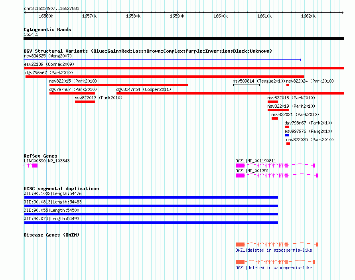Open the upper DAZL|deleted in azoospermia-like link
355x280 pixels.
(274, 250)
